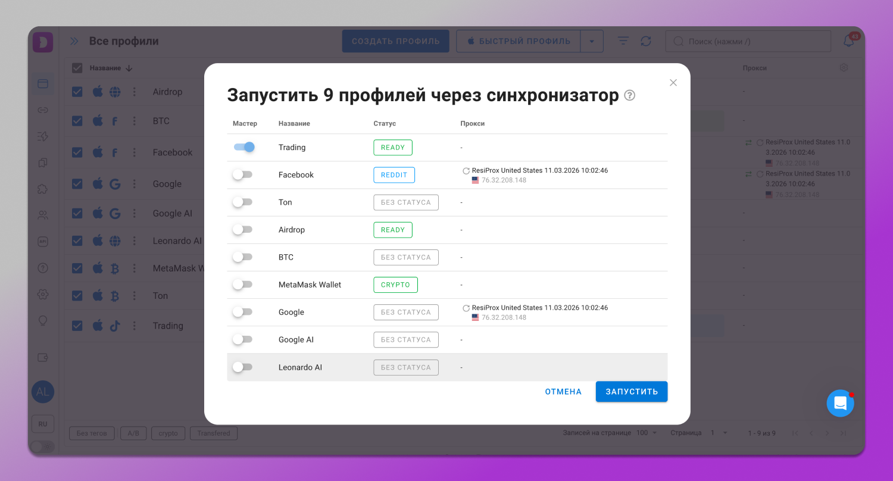Open the Help question mark icon
This screenshot has width=893, height=481.
tap(42, 268)
